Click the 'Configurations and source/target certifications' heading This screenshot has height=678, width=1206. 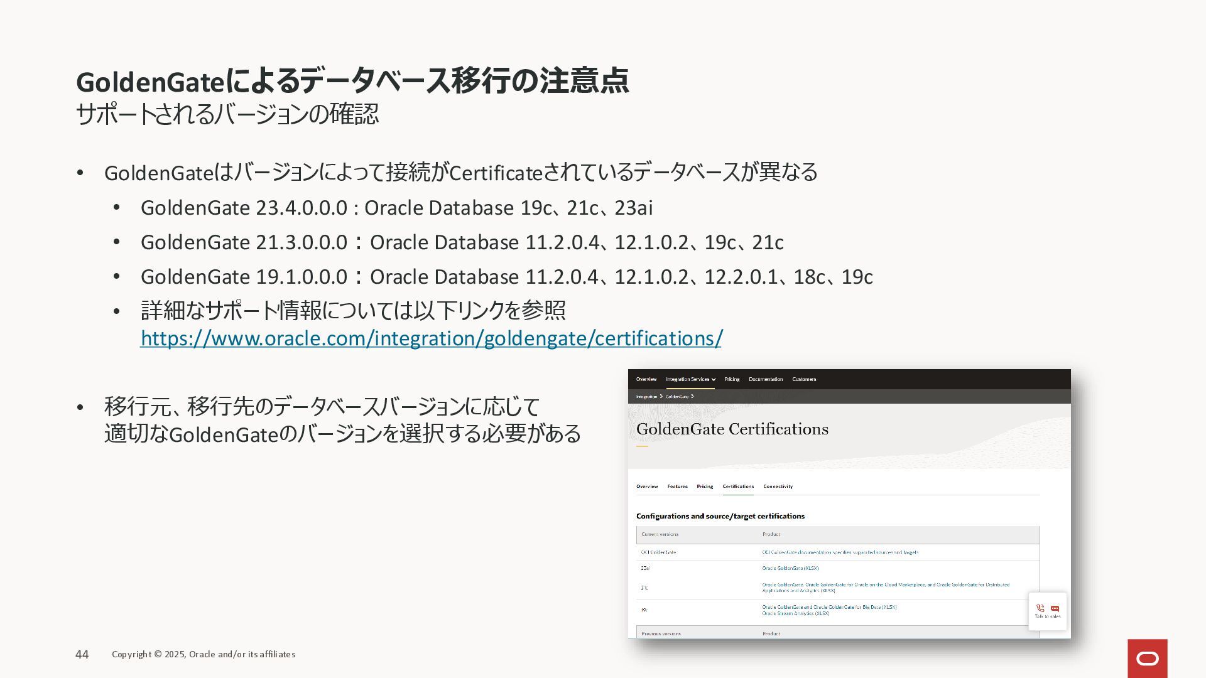coord(720,516)
